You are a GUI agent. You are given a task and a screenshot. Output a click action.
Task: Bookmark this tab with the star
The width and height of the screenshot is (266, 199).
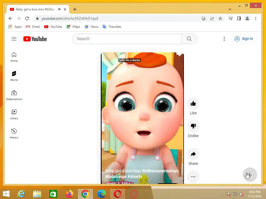(x=220, y=18)
